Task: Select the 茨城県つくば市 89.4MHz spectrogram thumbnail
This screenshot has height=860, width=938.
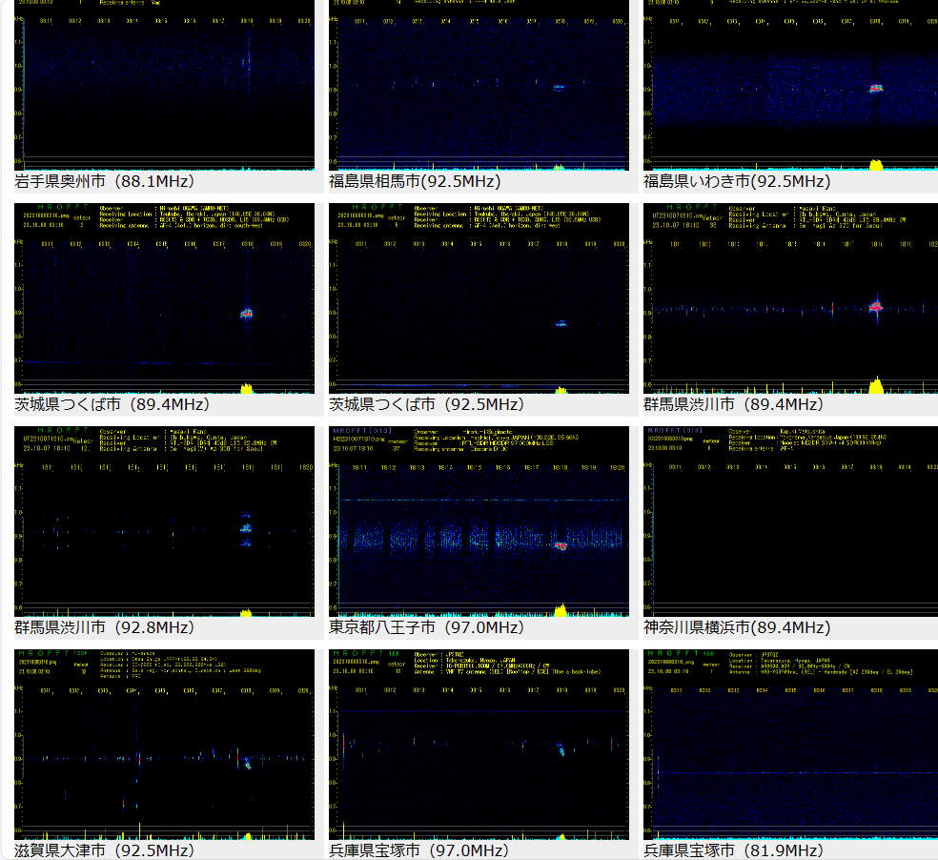Action: coord(164,298)
